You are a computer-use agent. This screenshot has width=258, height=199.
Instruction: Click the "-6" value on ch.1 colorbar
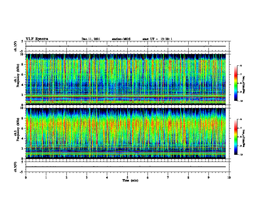[x=240, y=66]
